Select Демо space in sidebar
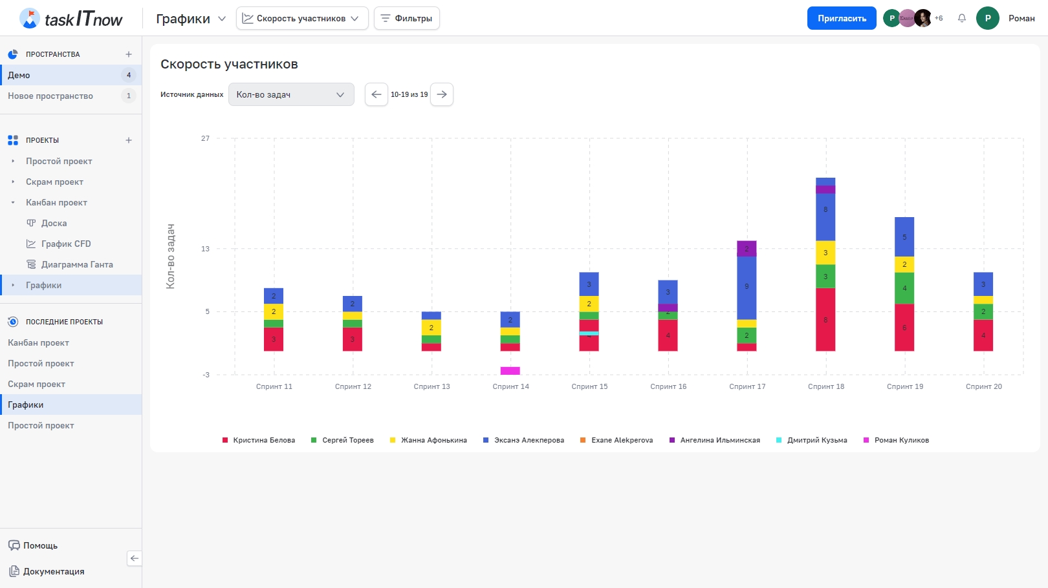This screenshot has height=588, width=1048. click(19, 75)
